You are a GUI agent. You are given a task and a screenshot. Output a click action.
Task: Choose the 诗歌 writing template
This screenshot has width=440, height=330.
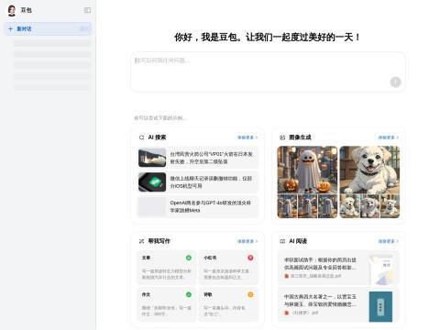click(228, 304)
